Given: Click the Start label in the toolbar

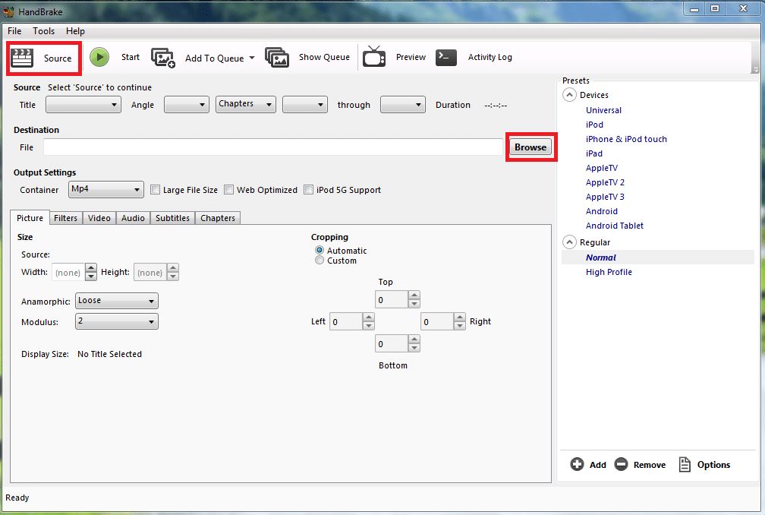Looking at the screenshot, I should (131, 57).
